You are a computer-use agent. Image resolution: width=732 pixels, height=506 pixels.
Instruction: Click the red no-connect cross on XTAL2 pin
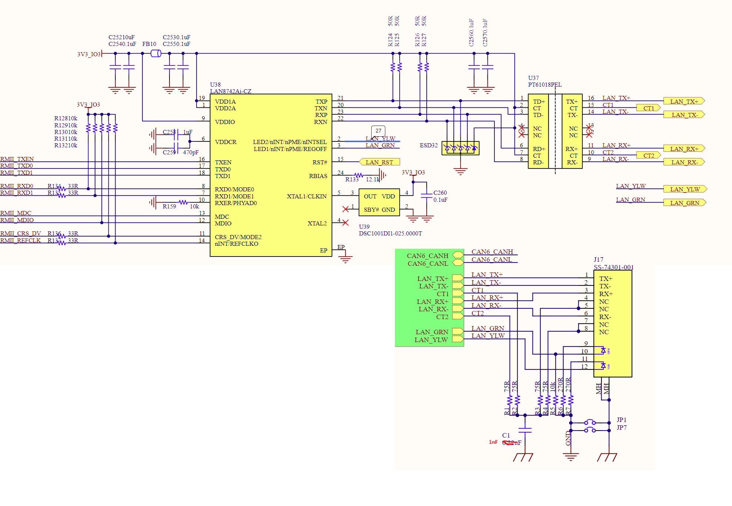345,222
